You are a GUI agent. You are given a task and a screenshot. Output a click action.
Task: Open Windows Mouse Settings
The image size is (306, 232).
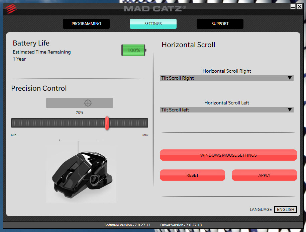pyautogui.click(x=228, y=155)
